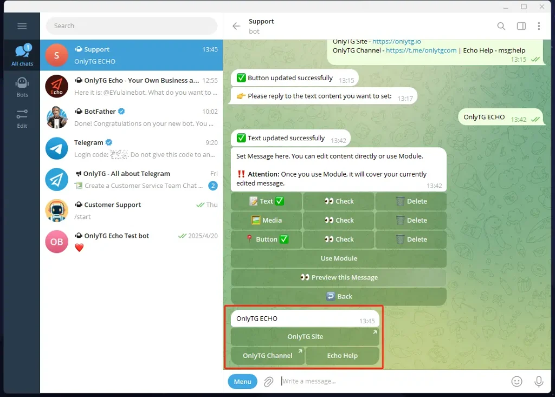Open the hamburger main menu
The height and width of the screenshot is (397, 555).
22,26
